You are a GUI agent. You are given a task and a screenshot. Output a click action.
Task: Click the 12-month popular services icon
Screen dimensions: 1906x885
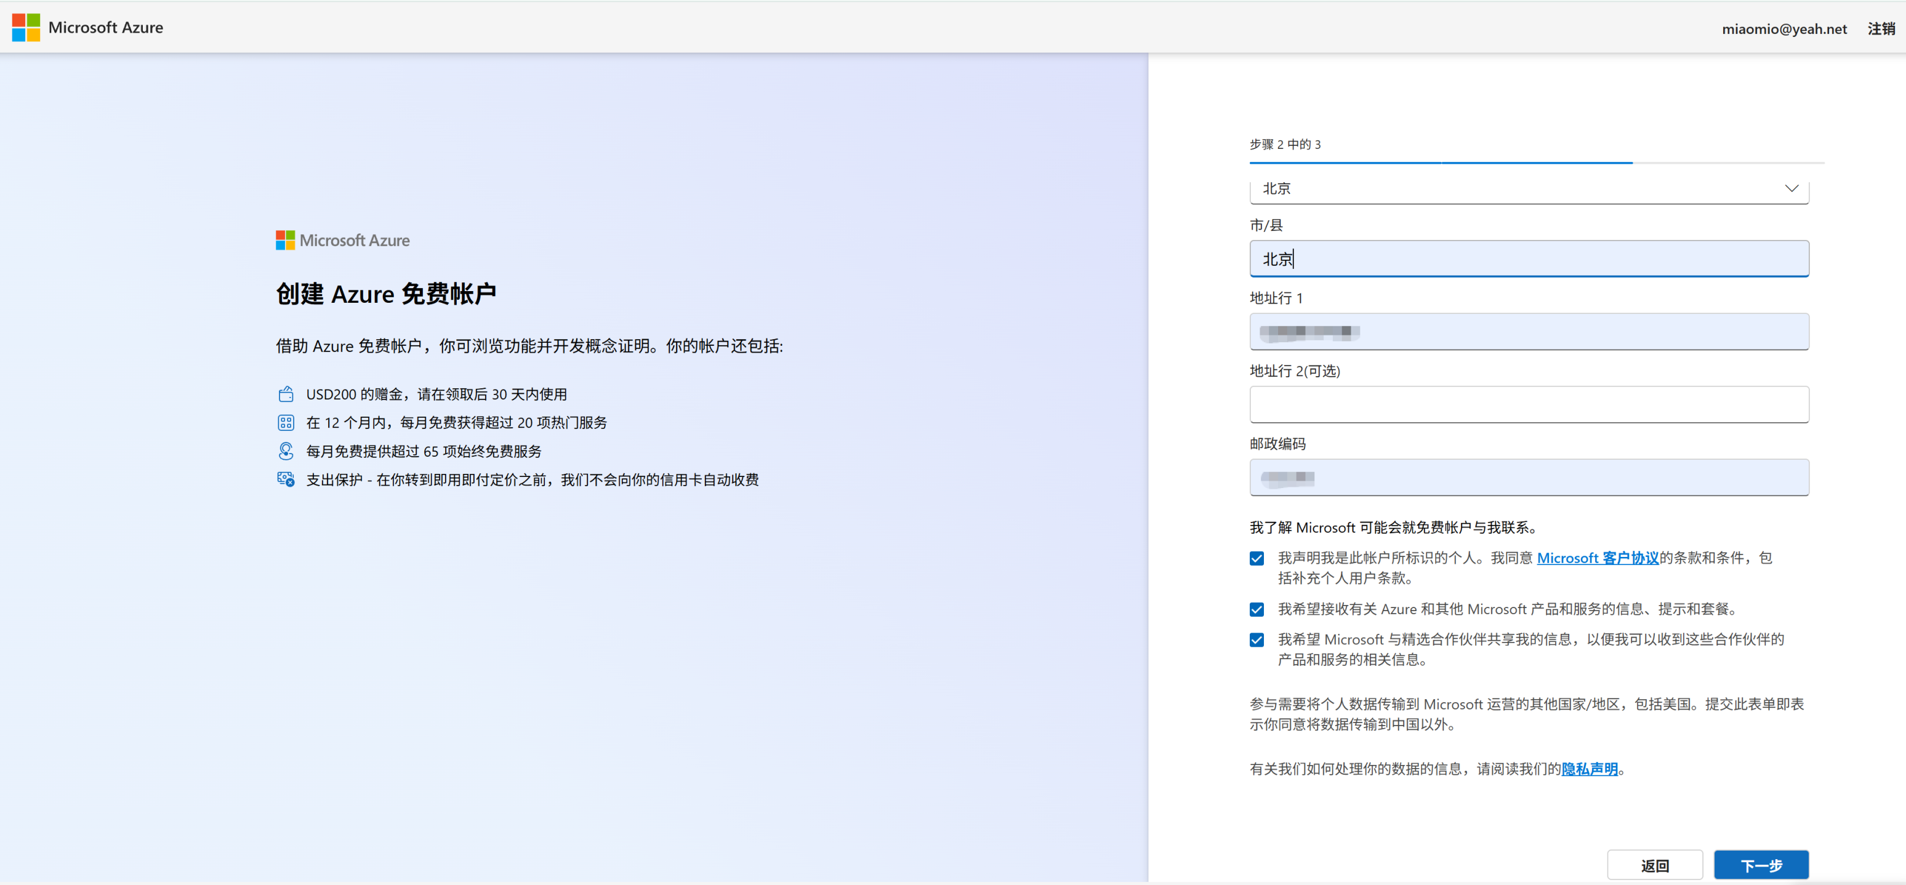click(286, 423)
